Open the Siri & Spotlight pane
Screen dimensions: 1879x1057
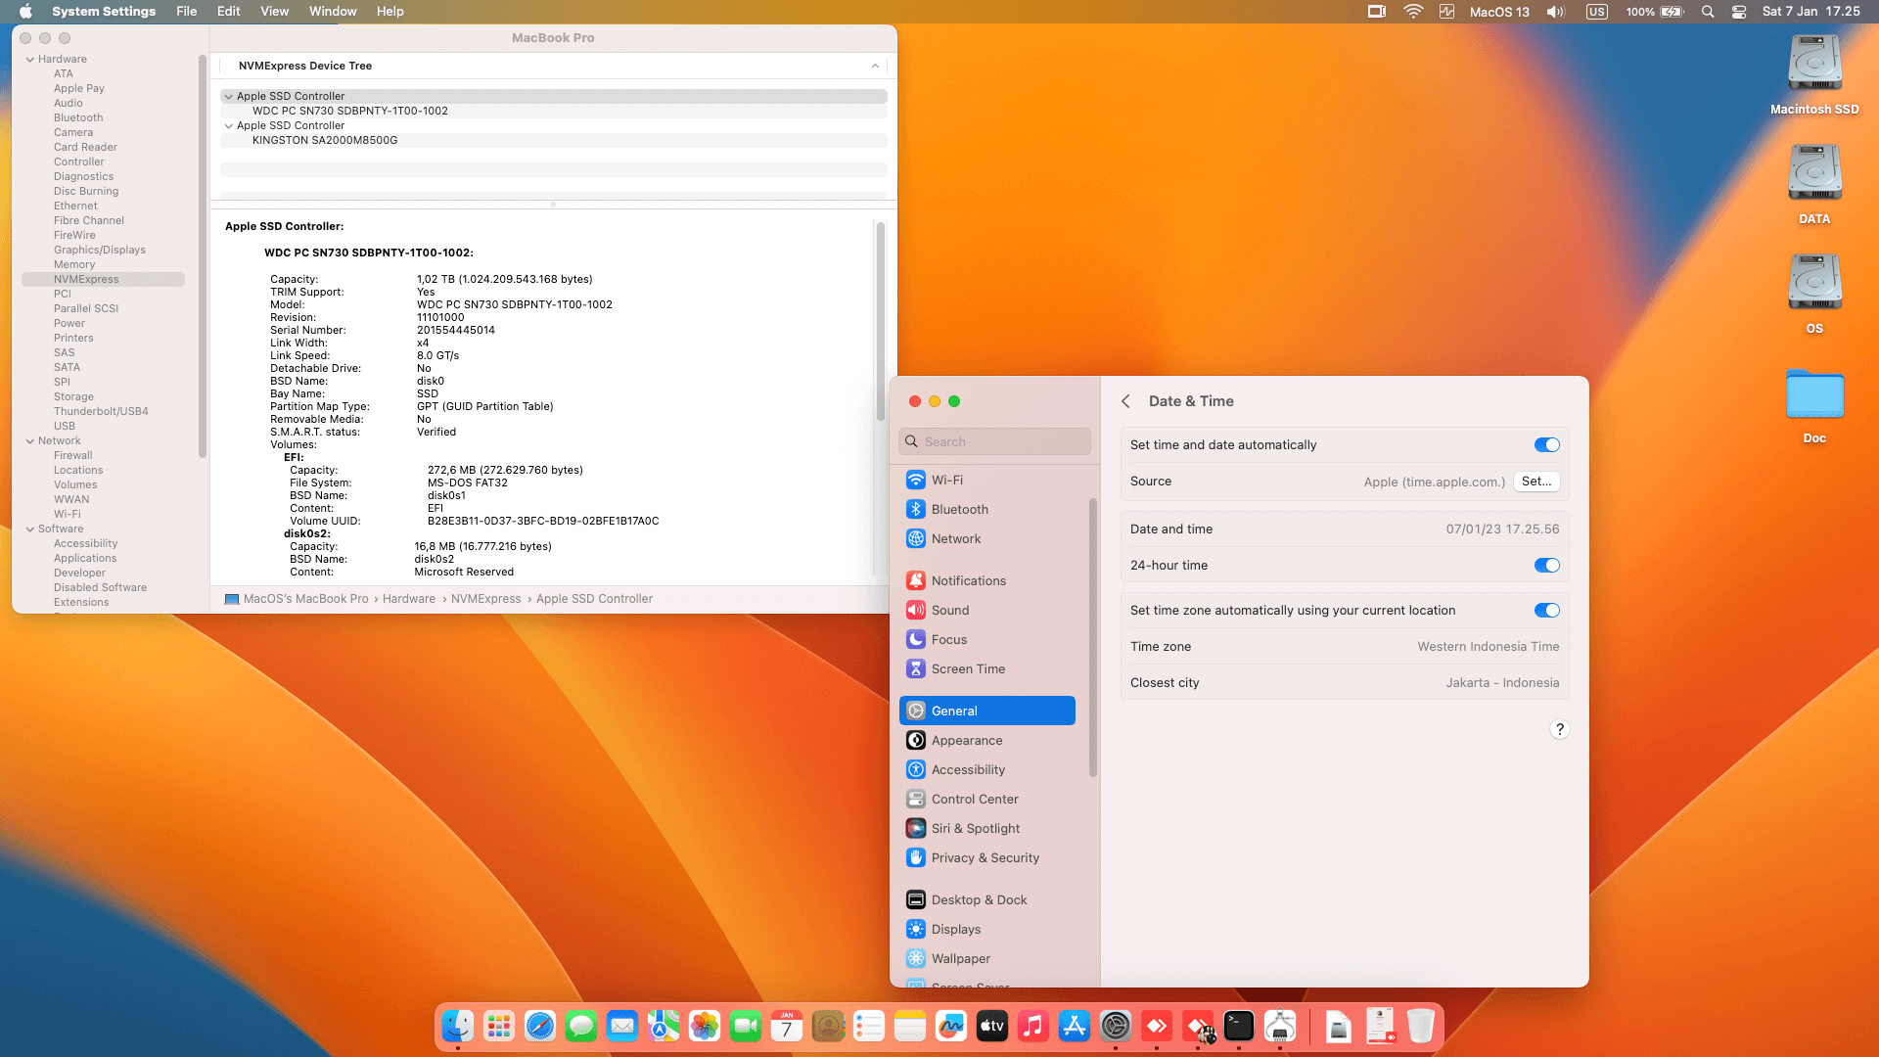(975, 828)
